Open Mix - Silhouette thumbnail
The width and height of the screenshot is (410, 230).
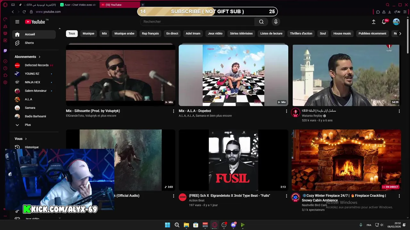tap(121, 75)
